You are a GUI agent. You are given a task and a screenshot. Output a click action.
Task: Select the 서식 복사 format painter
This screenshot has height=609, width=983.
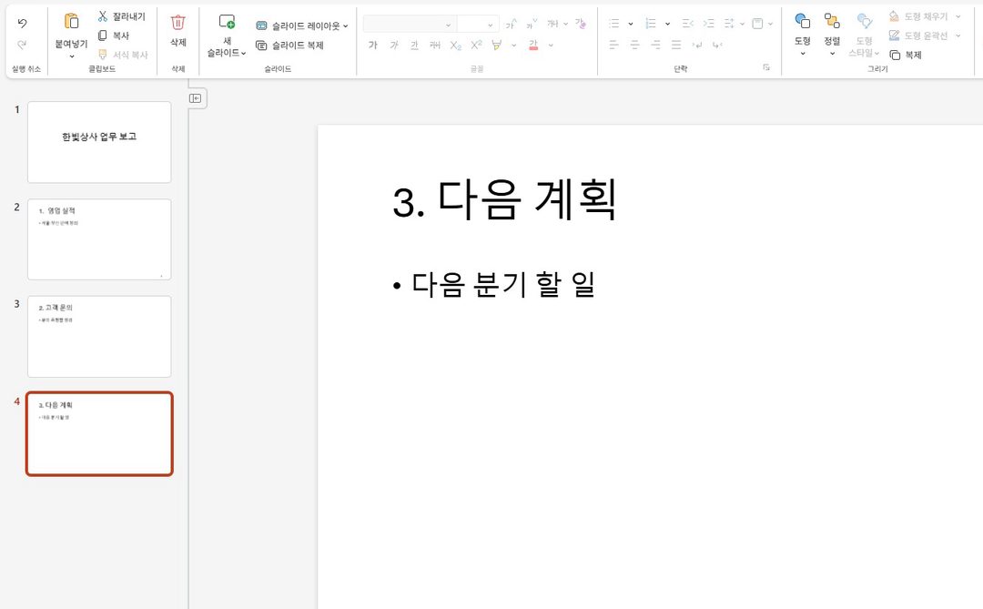coord(123,56)
